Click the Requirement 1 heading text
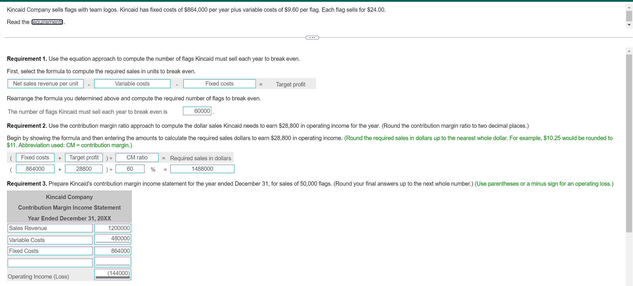Screen dimensions: 633x286 (27, 59)
